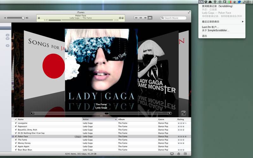Click the red and green bars menu bar icon
Viewport: 253px width, 158px height.
(x=230, y=2)
